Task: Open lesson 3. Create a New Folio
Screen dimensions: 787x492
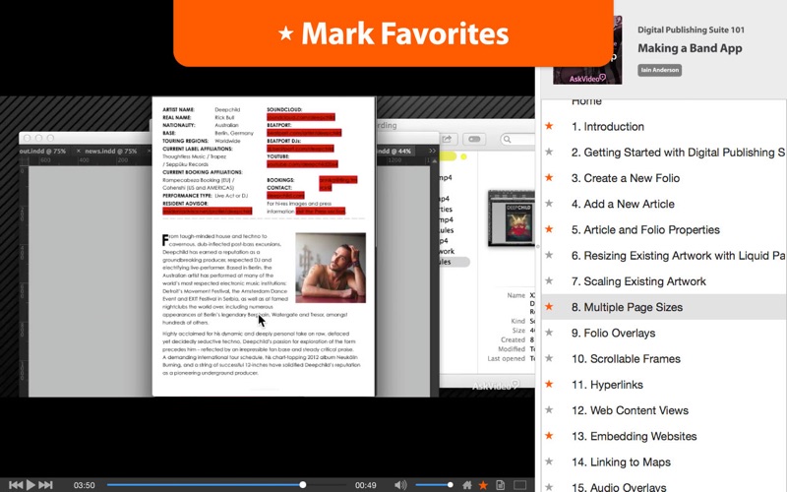Action: (x=626, y=178)
